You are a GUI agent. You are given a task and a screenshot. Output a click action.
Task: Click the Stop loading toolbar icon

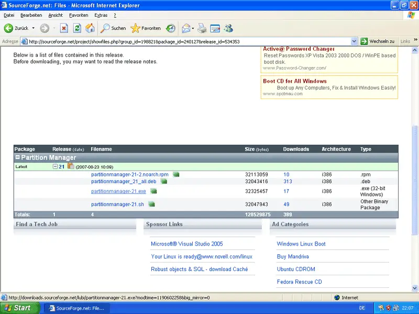(64, 28)
